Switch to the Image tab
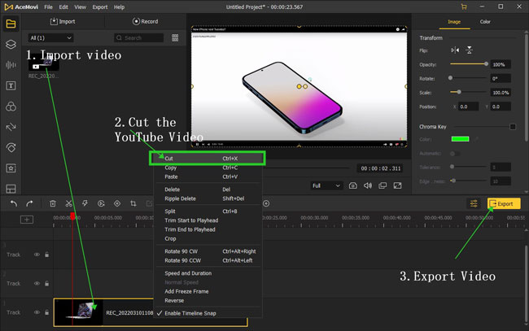Viewport: 529px width, 331px height. pos(454,22)
